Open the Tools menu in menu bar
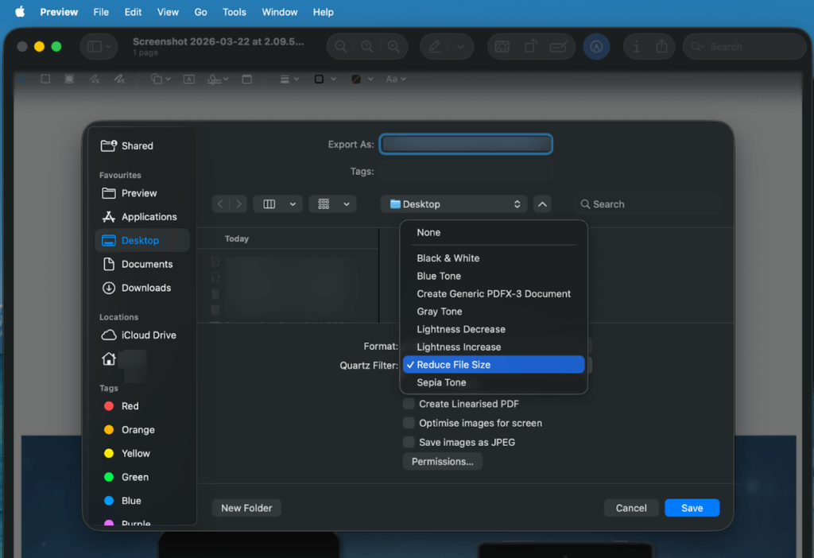The width and height of the screenshot is (814, 558). click(234, 12)
